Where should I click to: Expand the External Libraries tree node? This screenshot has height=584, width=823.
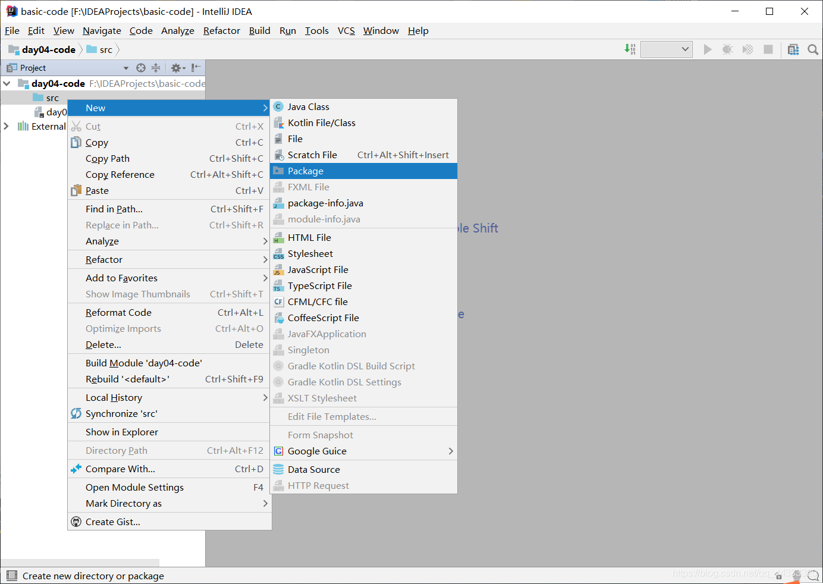point(7,126)
